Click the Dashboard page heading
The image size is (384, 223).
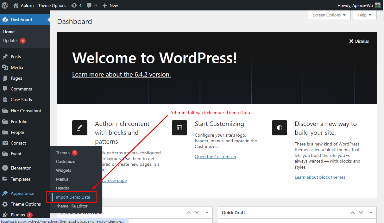coord(74,22)
